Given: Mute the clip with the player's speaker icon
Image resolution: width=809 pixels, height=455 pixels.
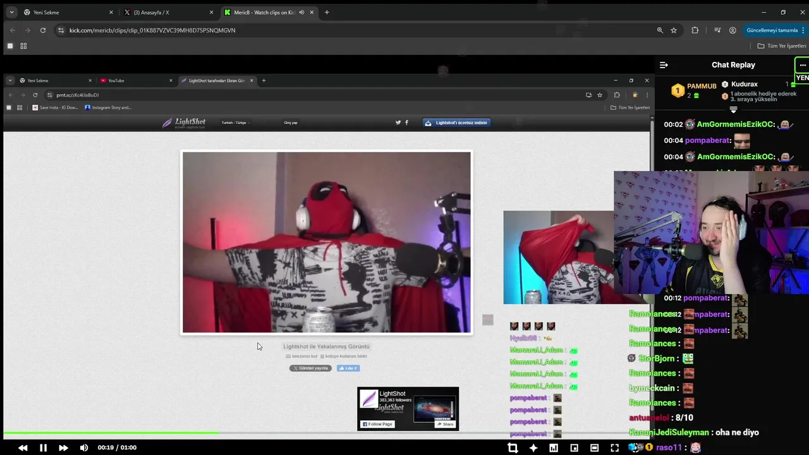Looking at the screenshot, I should click(84, 447).
